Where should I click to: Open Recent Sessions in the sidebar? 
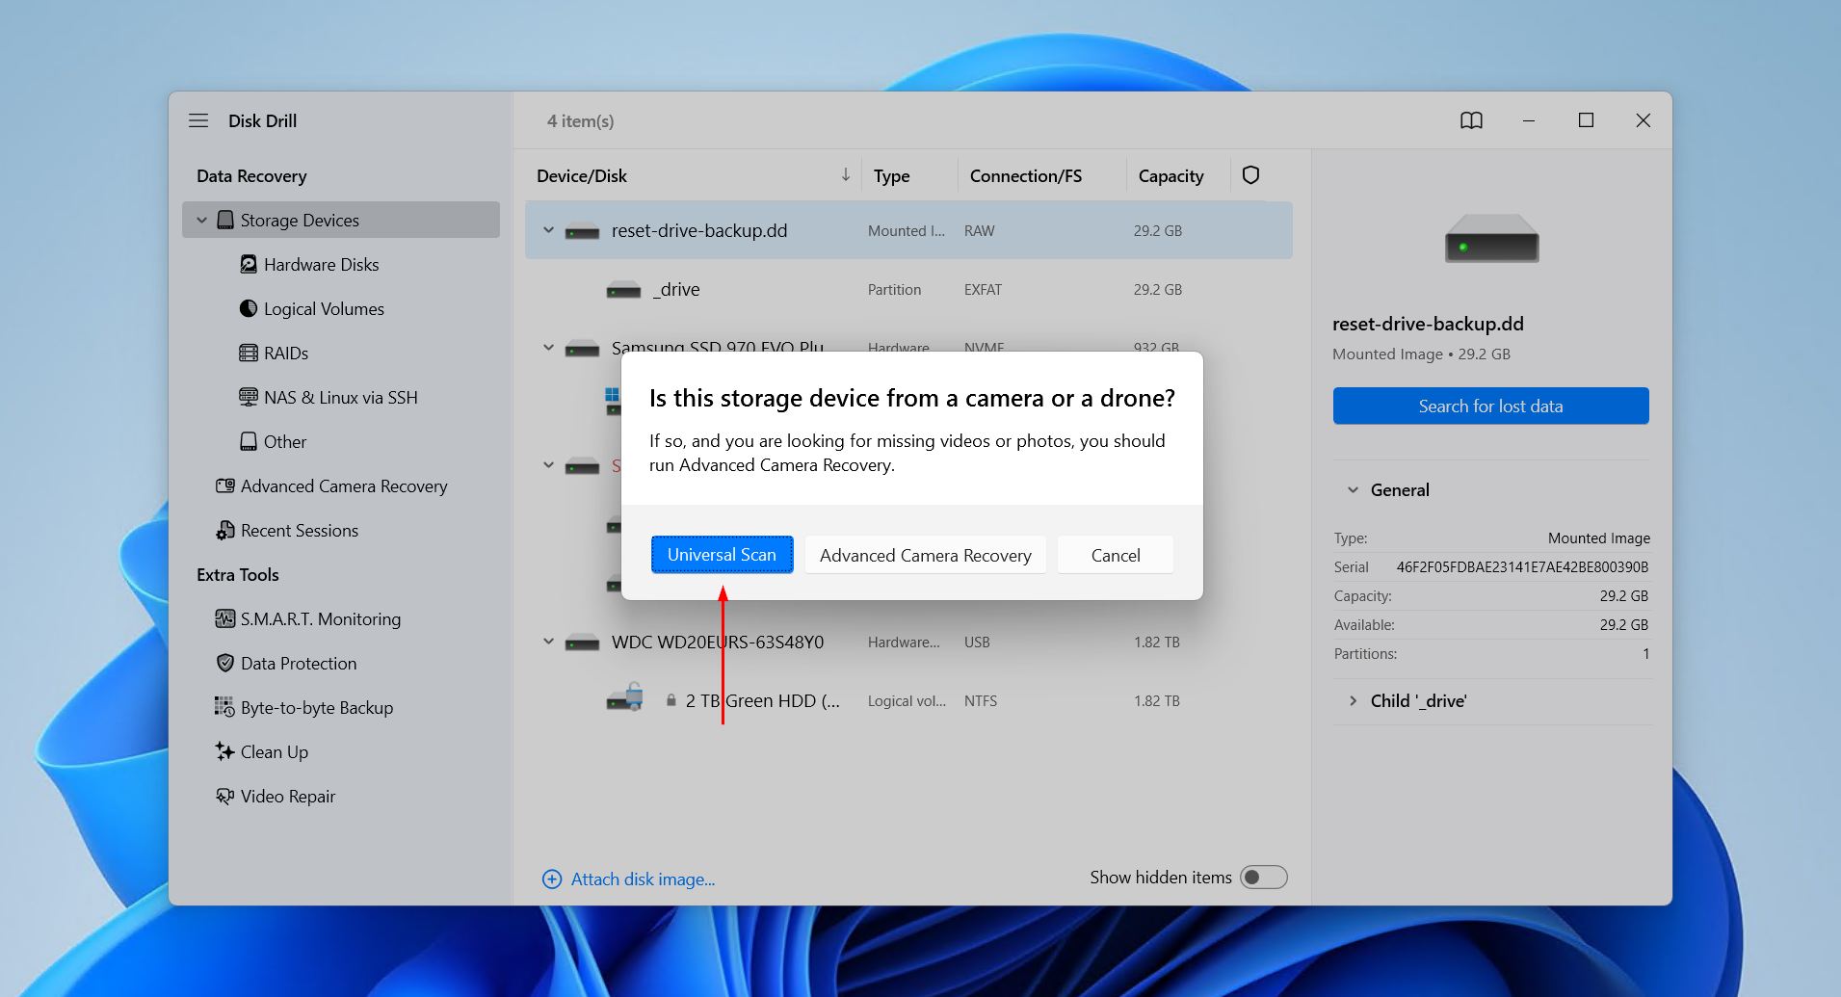[300, 530]
